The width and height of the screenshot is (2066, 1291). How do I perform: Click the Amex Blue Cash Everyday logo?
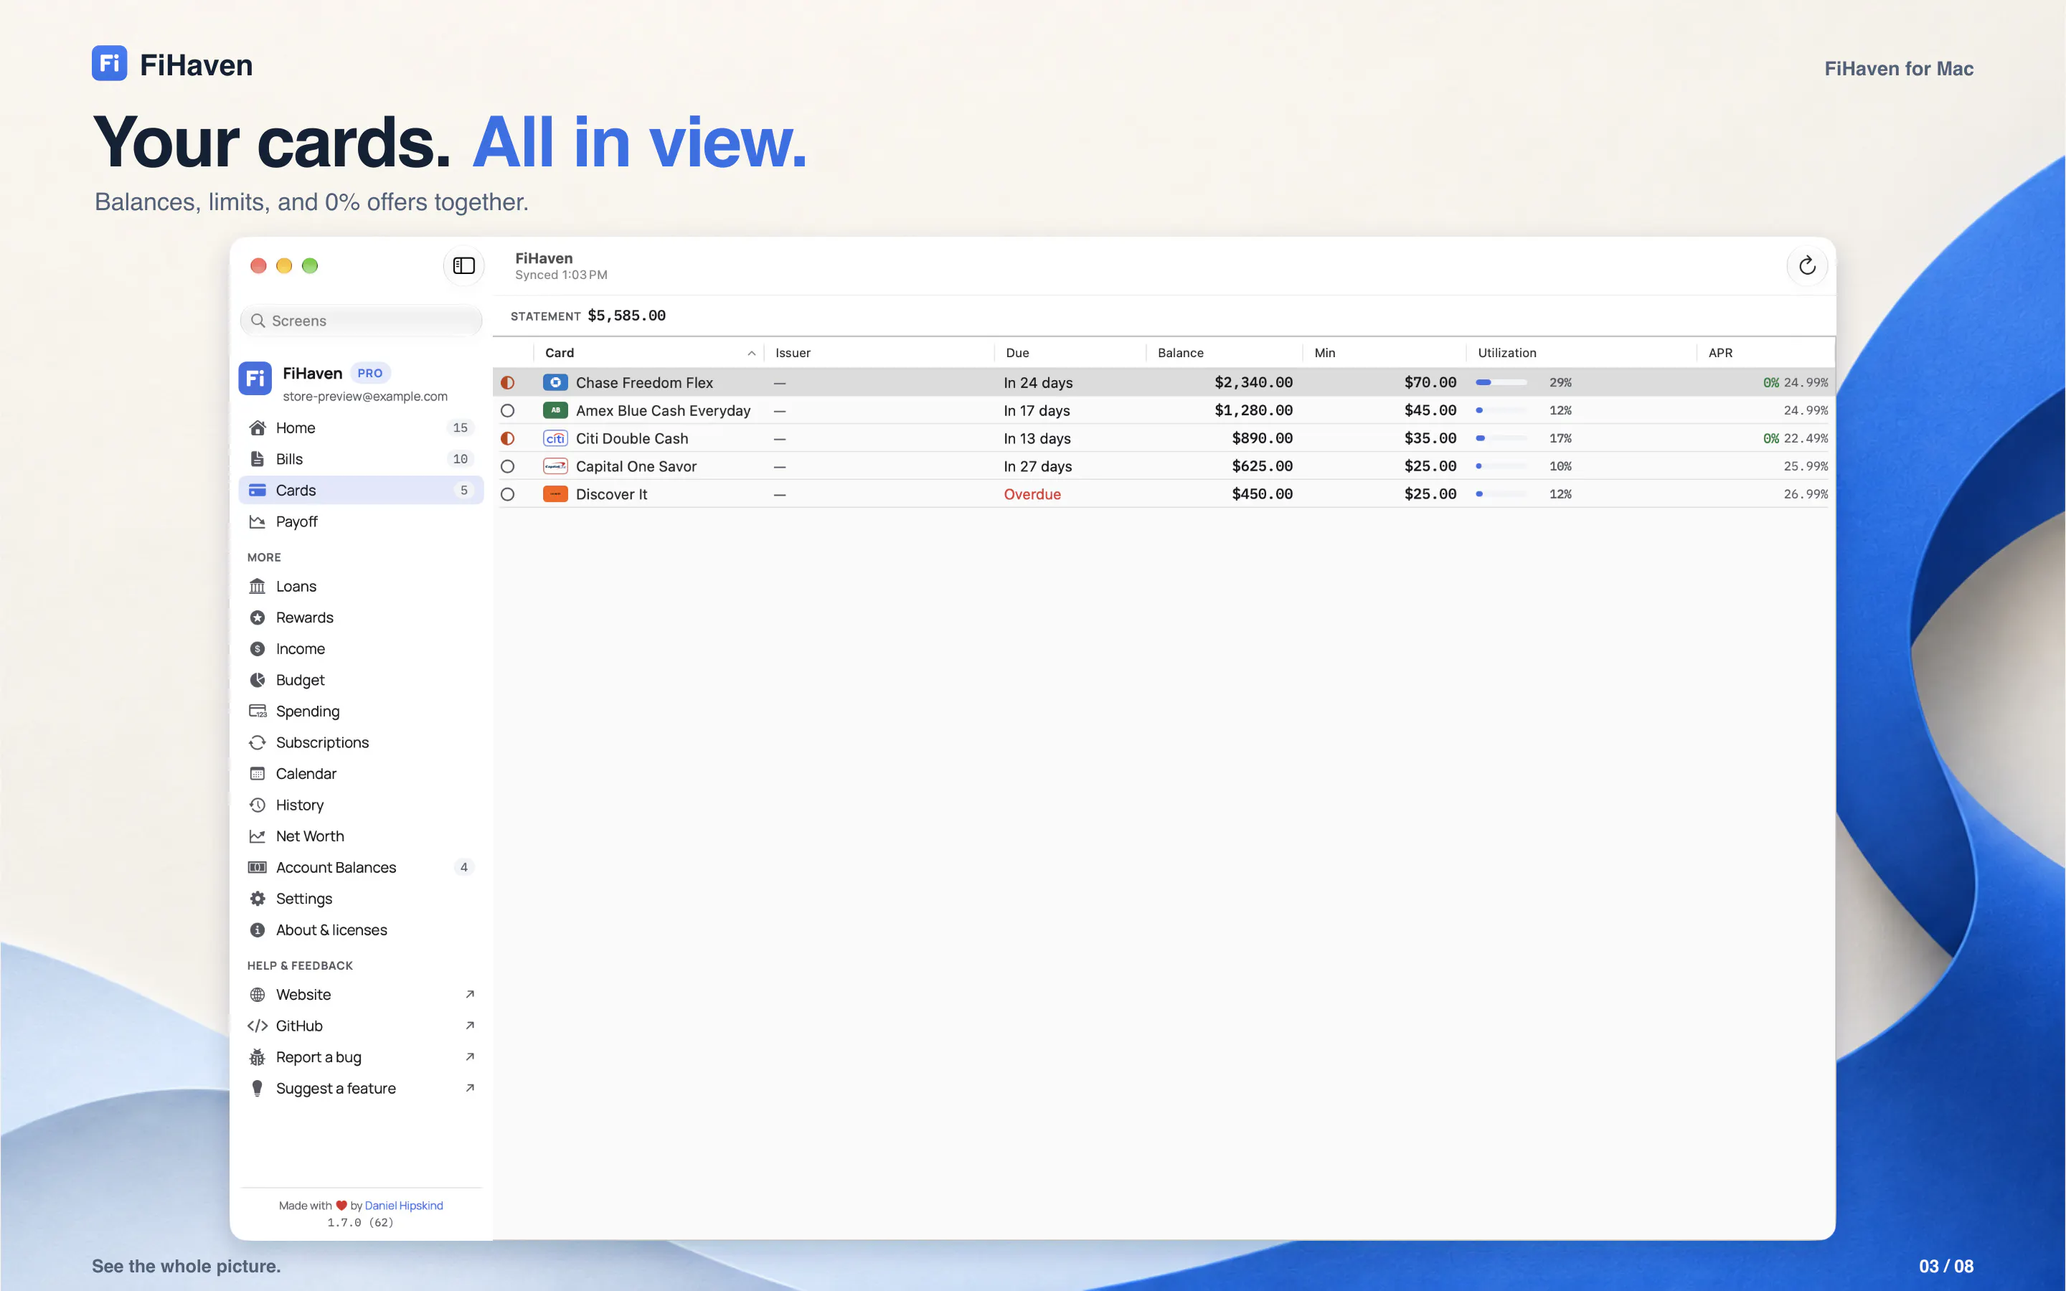(x=555, y=411)
